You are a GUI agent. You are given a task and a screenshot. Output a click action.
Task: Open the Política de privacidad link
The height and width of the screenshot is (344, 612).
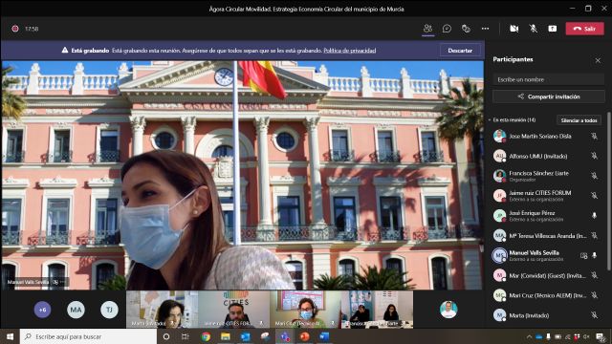350,51
